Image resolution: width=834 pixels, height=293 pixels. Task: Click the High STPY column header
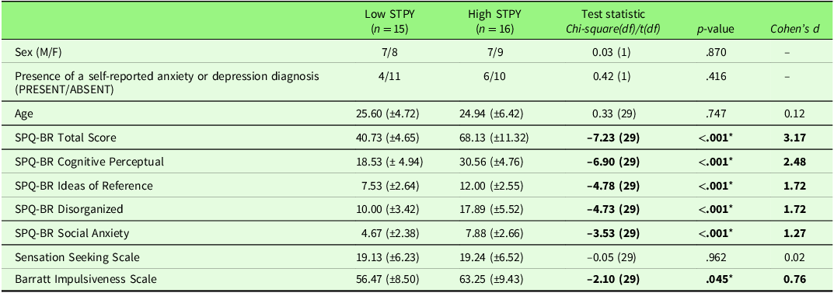tap(494, 22)
